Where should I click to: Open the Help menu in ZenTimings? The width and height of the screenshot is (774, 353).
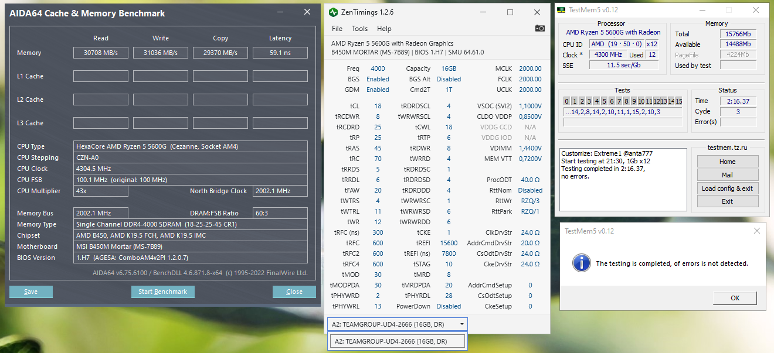[384, 28]
